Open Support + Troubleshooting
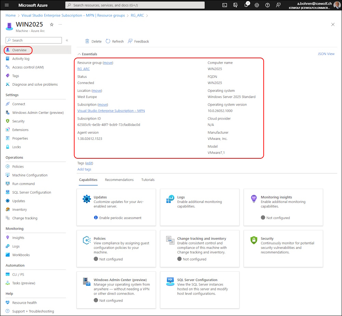 tap(33, 311)
